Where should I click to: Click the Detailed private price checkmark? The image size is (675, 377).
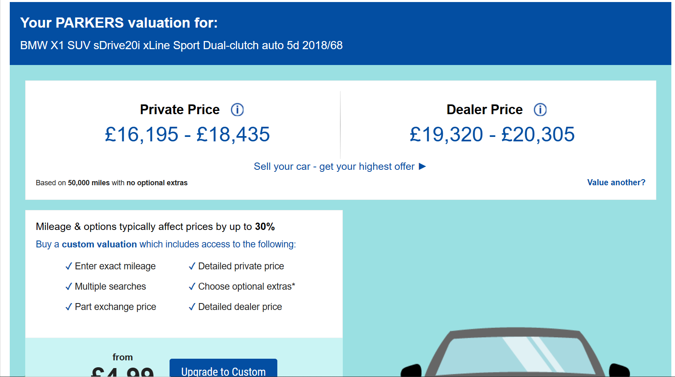(192, 266)
